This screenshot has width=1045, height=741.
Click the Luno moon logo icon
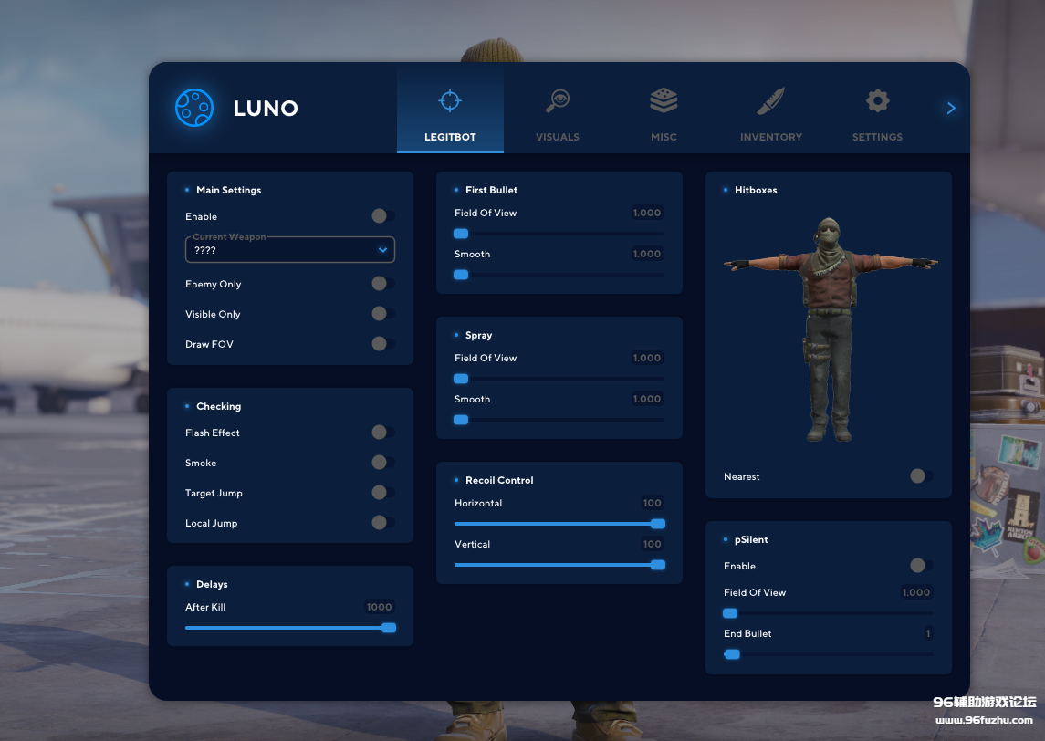194,108
